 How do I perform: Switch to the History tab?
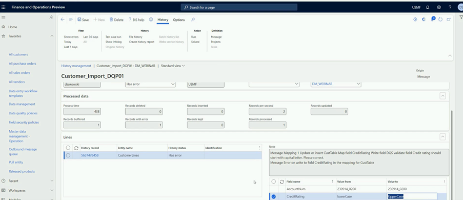coord(163,20)
